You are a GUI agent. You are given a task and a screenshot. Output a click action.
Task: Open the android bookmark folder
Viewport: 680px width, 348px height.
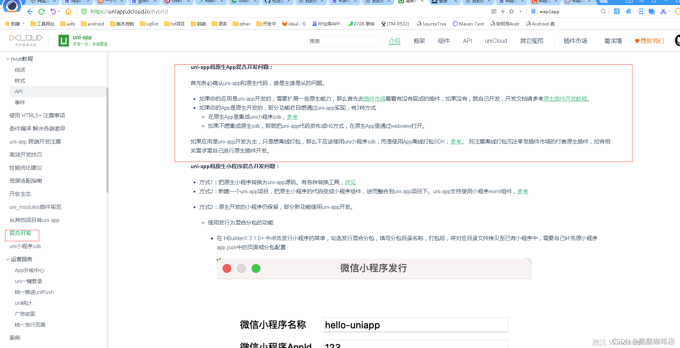tap(93, 24)
